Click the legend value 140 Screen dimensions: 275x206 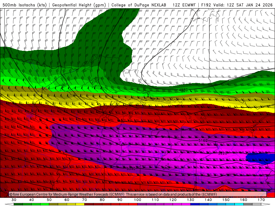[x=208, y=200]
